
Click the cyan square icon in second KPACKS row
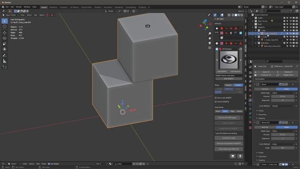[240, 33]
